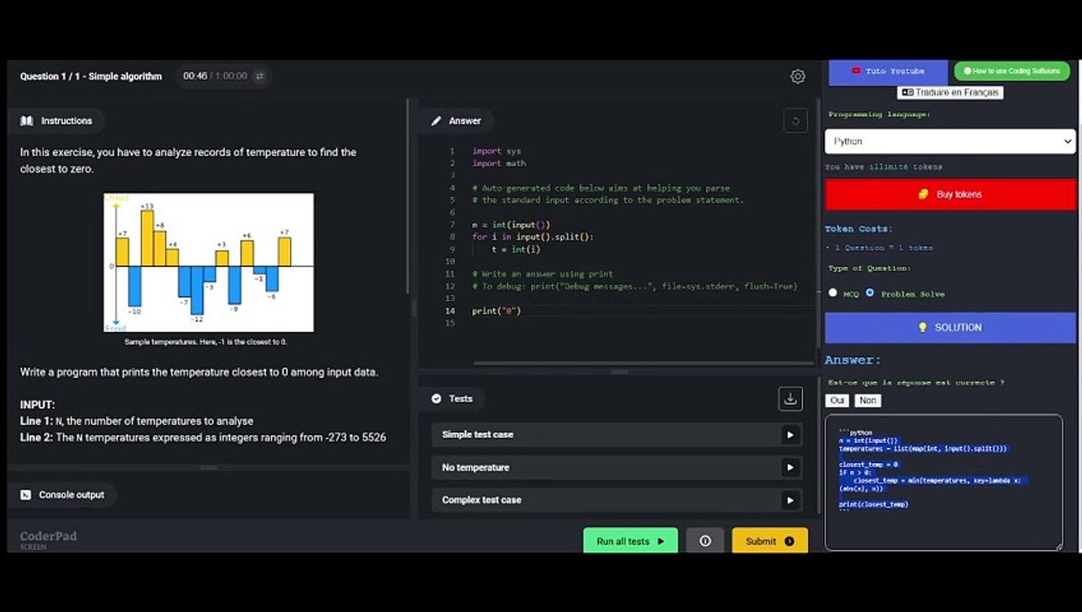The image size is (1082, 612).
Task: Click the sample temperatures chart image
Action: (x=208, y=263)
